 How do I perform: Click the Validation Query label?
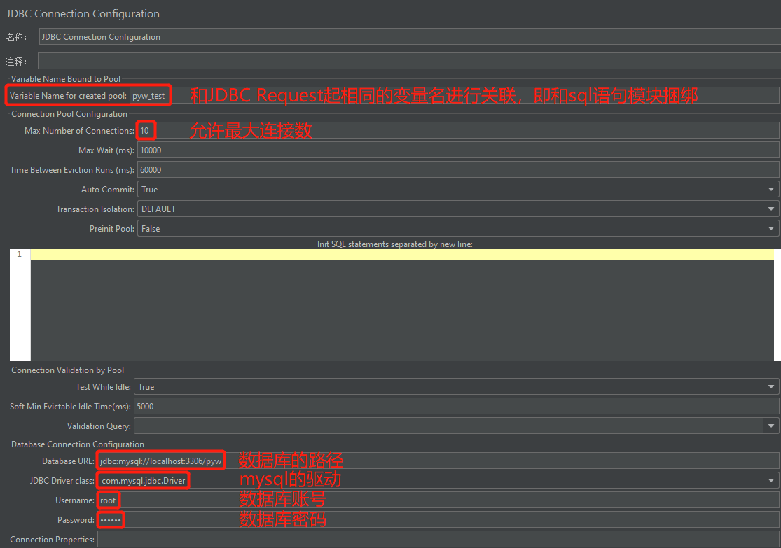(99, 426)
